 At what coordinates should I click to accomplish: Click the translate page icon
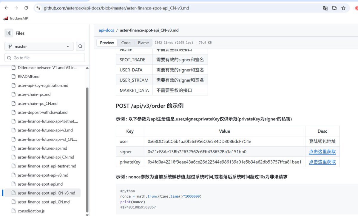click(x=325, y=8)
